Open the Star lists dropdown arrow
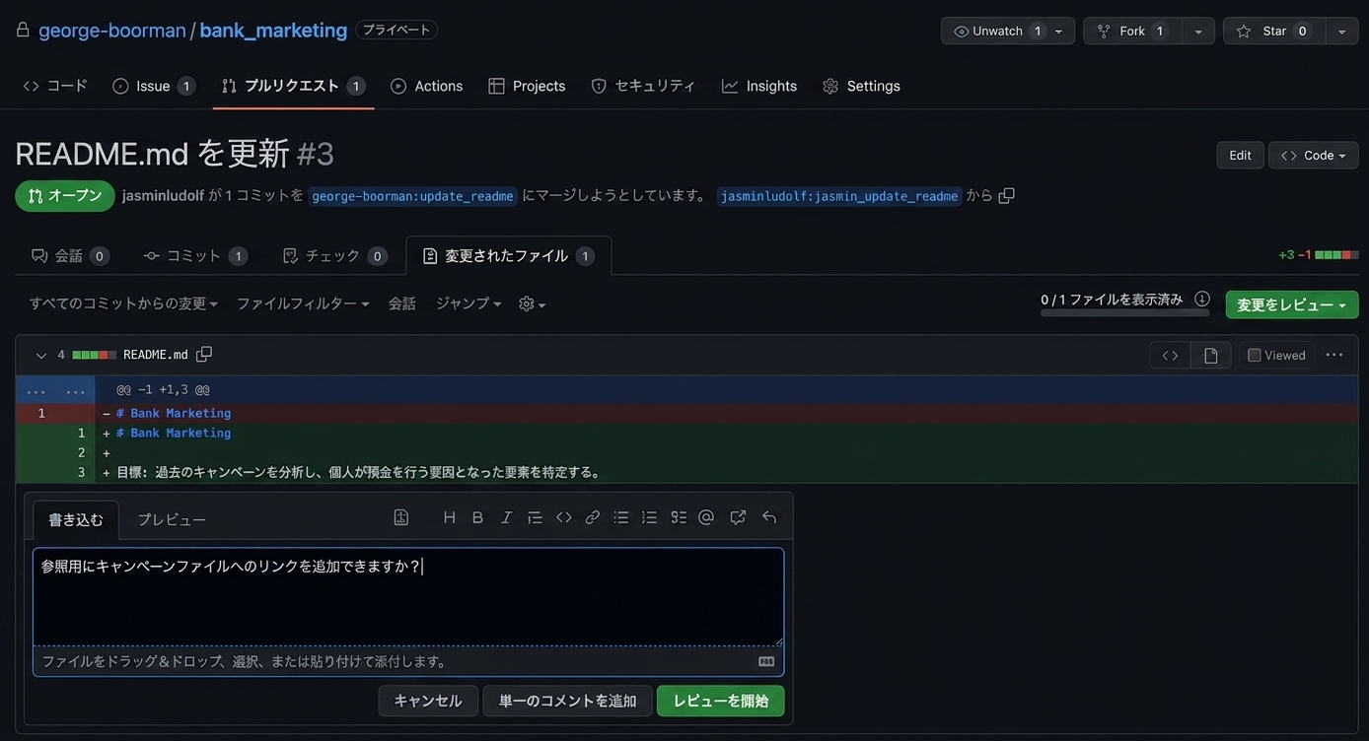The width and height of the screenshot is (1369, 741). tap(1341, 32)
